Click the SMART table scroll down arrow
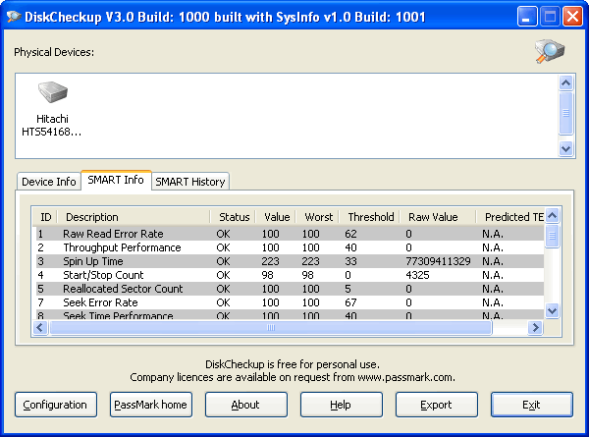Screen dimensions: 589x437 [x=552, y=310]
